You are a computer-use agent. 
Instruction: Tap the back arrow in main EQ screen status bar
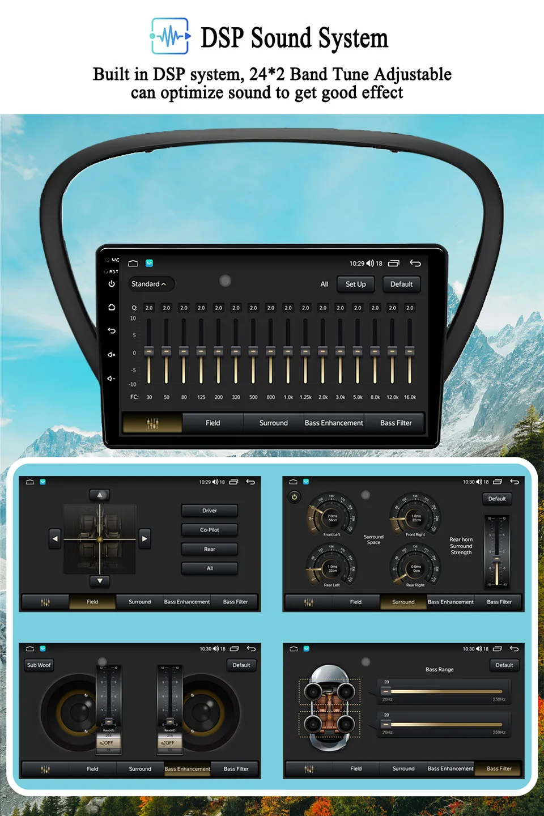pos(415,263)
